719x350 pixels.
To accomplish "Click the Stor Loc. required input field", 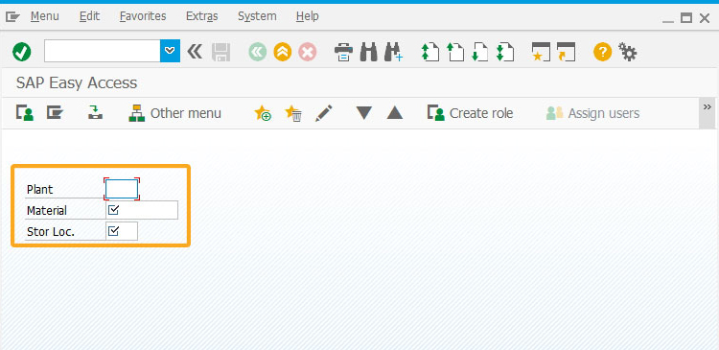I will [122, 231].
